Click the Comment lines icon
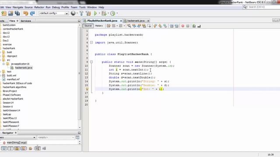This screenshot has height=157, width=280. click(x=194, y=26)
